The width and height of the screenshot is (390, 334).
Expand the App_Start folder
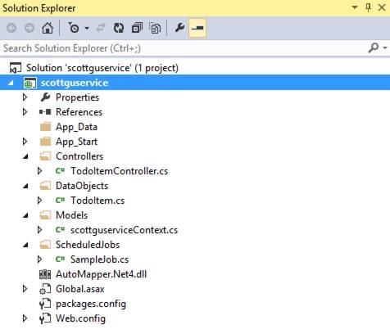click(25, 142)
